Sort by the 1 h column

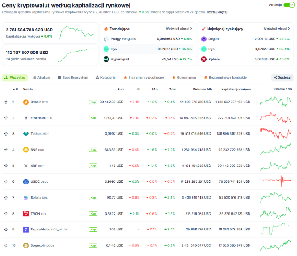[138, 89]
